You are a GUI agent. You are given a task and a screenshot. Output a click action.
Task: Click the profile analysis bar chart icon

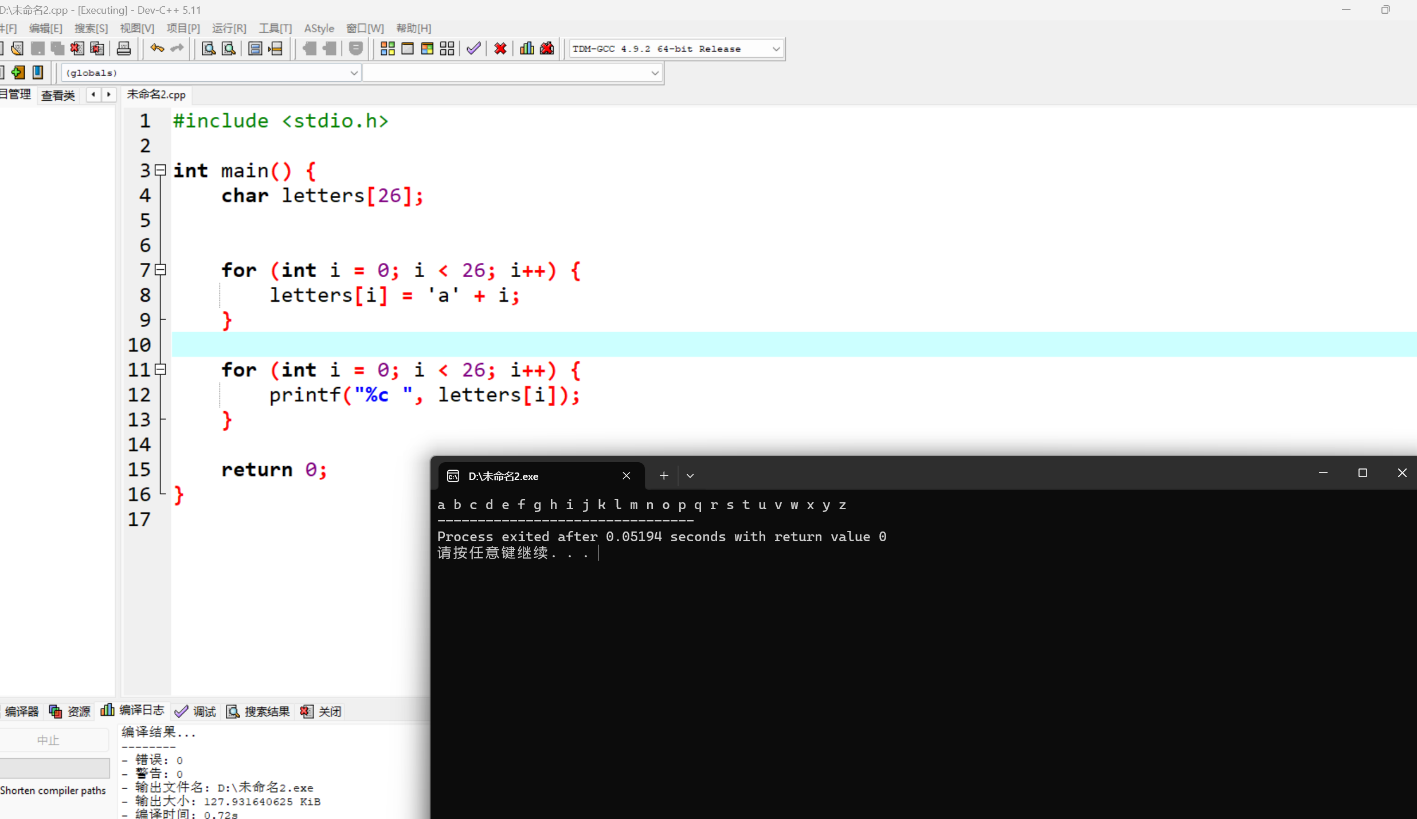[x=527, y=49]
